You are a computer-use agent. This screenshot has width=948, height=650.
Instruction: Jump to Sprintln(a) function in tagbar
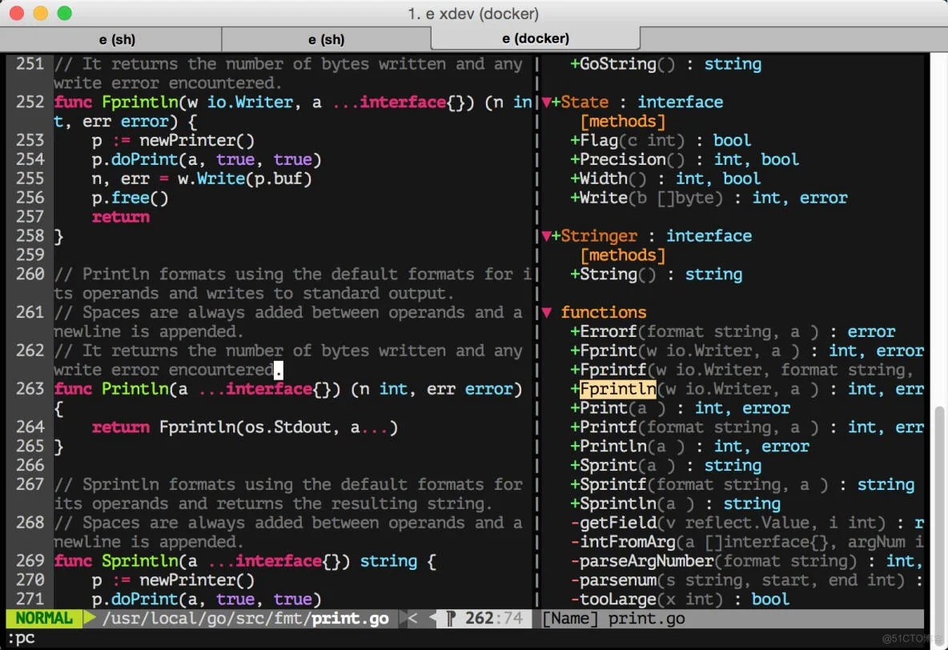(675, 504)
